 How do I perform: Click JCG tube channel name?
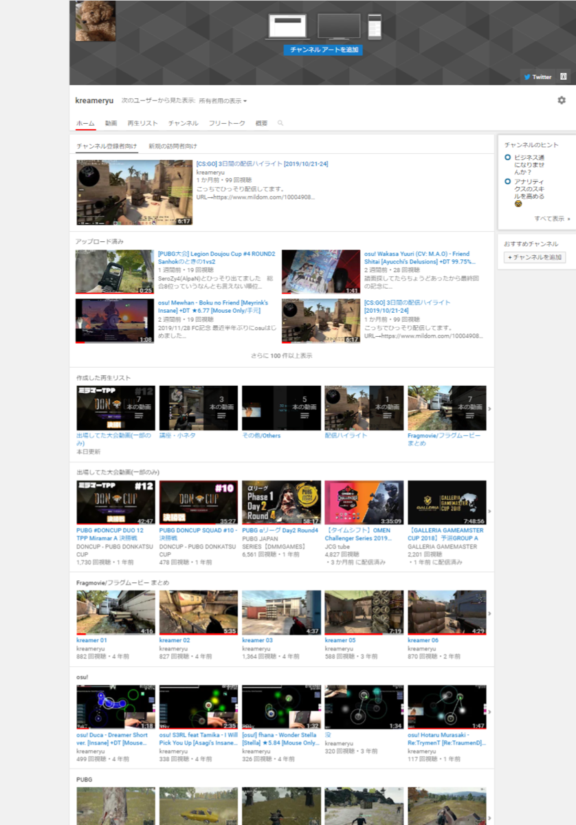(x=337, y=547)
